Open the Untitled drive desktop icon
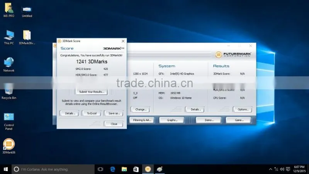Screen dimensions: 309x174 [x=27, y=12]
